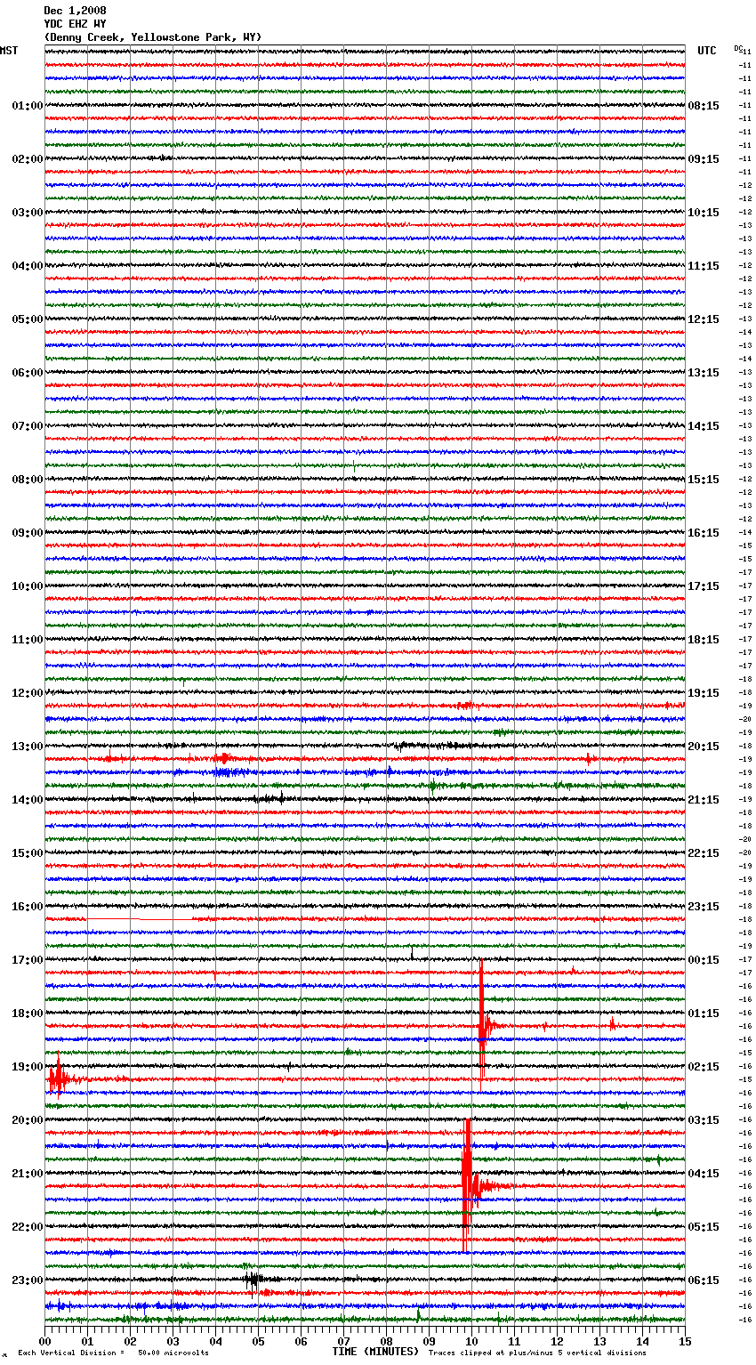Click minute-axis tick label '03'
This screenshot has height=1365, width=756.
173,1341
